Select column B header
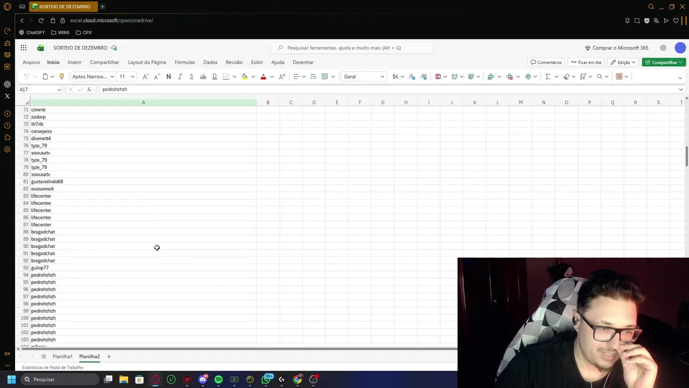This screenshot has width=689, height=388. (x=268, y=102)
